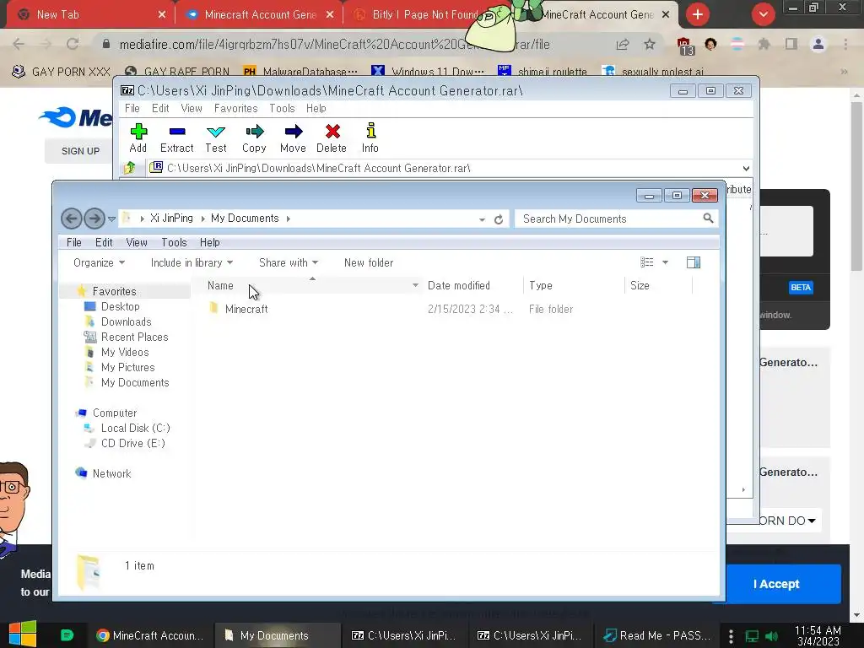
Task: Reload the Chrome page
Action: point(73,44)
